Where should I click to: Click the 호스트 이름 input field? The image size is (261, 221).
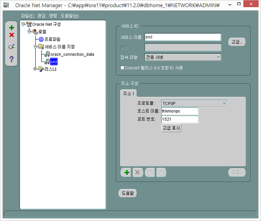point(180,111)
